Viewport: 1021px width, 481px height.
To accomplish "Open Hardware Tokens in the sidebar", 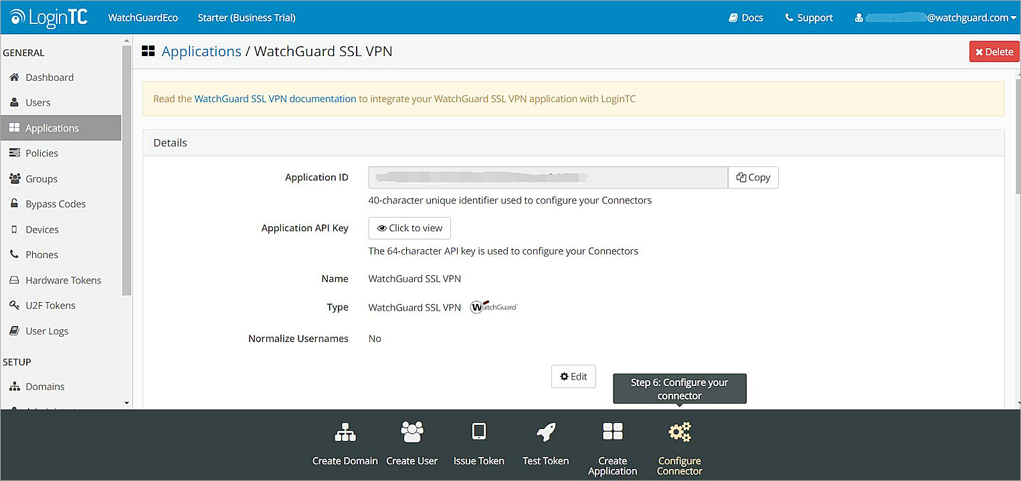I will tap(63, 280).
